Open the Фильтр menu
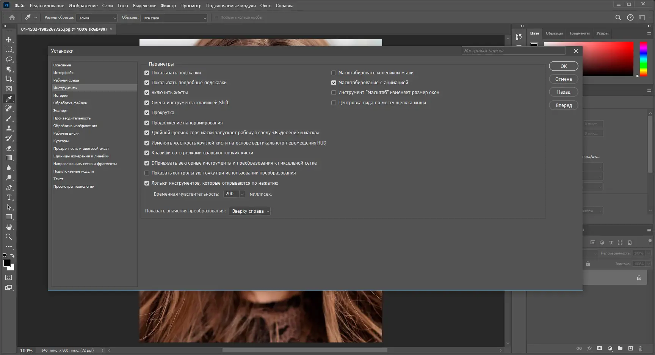655x355 pixels. tap(168, 5)
